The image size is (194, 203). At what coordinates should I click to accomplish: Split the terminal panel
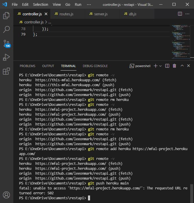click(167, 66)
